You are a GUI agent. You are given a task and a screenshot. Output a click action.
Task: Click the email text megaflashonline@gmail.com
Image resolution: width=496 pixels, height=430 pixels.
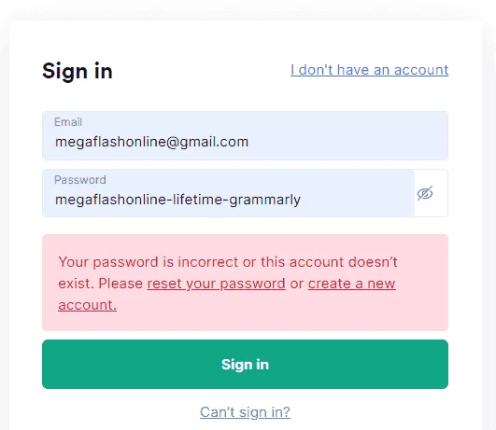(152, 142)
